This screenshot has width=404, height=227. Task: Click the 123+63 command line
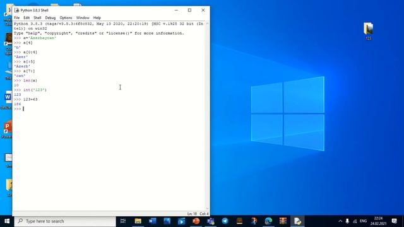point(25,100)
